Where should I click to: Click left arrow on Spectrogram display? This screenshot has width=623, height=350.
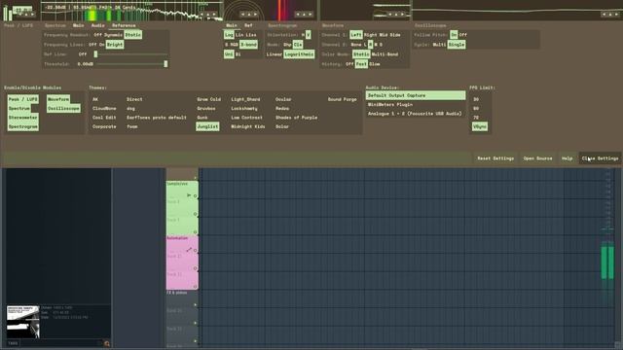299,15
